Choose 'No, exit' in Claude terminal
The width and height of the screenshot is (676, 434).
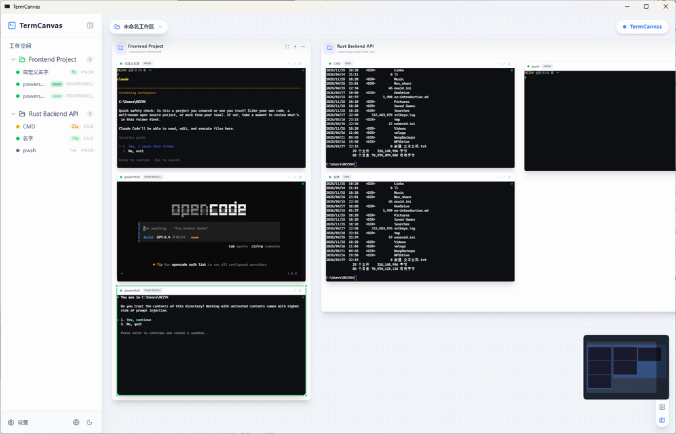pyautogui.click(x=133, y=151)
